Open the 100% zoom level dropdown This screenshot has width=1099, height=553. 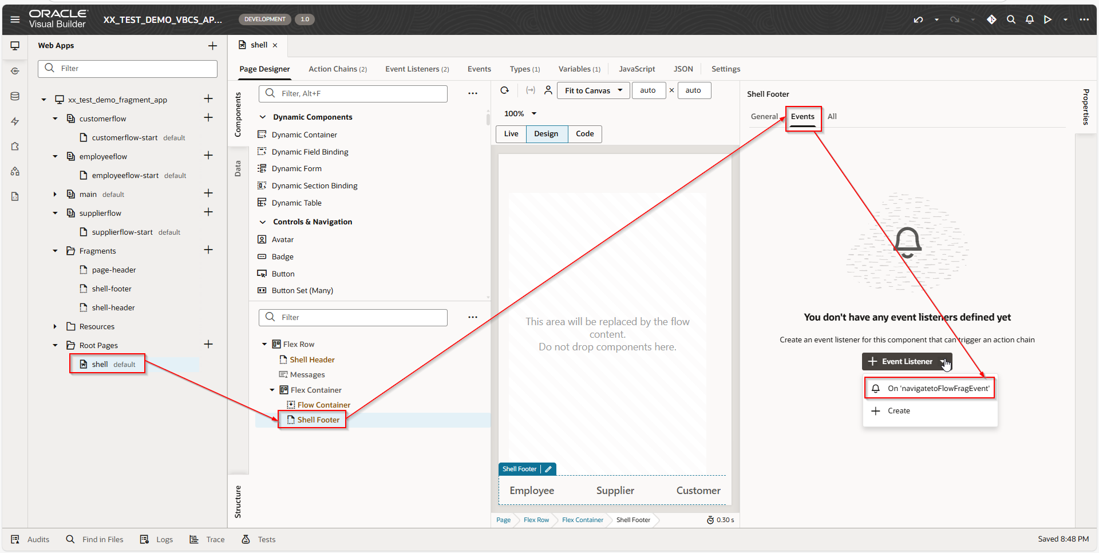[520, 113]
